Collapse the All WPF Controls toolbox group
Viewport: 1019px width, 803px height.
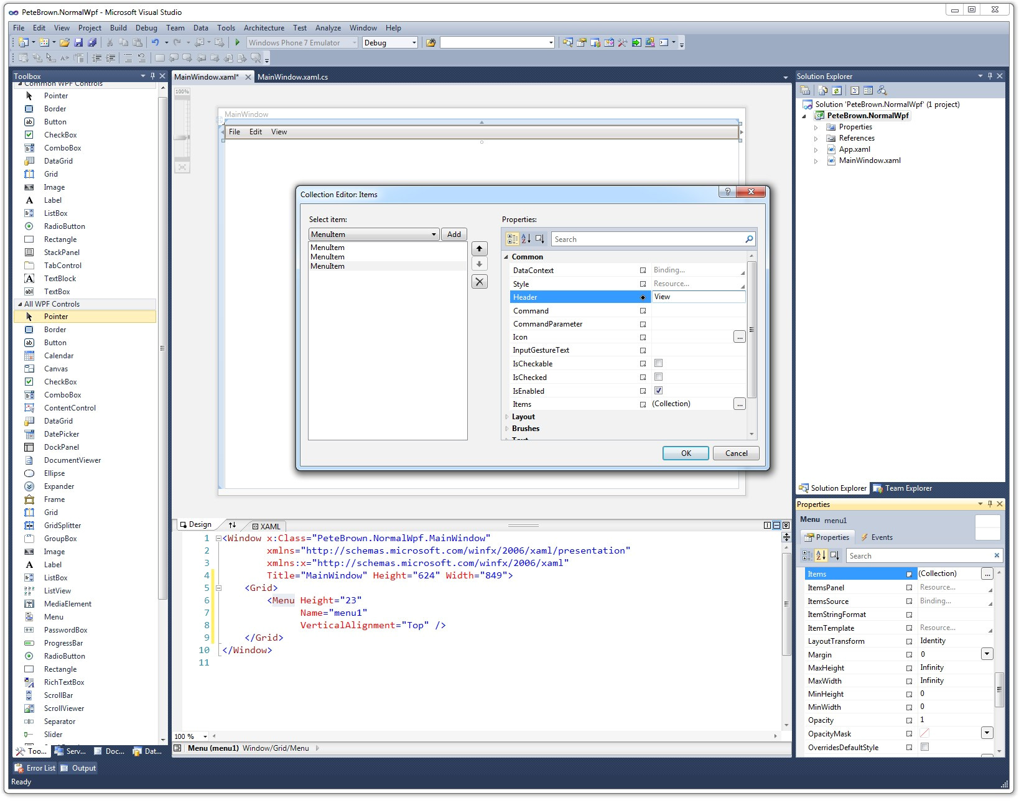pyautogui.click(x=19, y=304)
